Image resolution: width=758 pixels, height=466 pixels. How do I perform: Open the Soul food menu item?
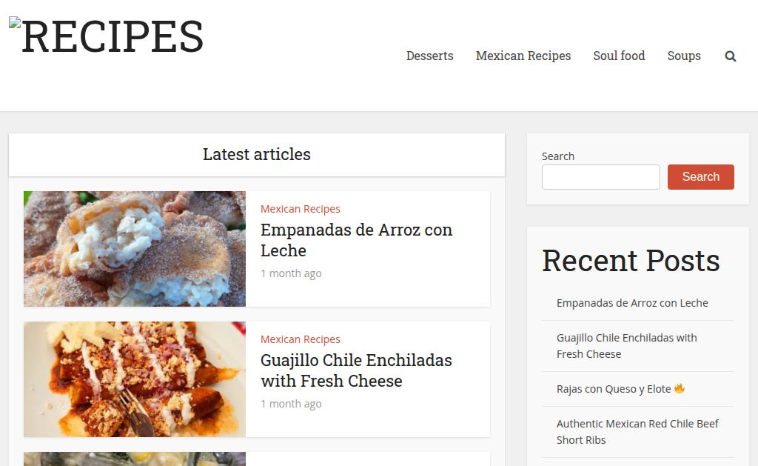pyautogui.click(x=619, y=56)
